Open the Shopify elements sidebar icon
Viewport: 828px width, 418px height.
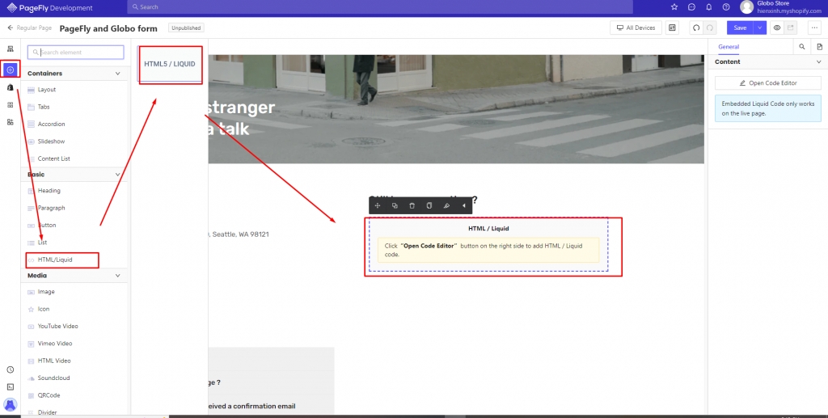[x=10, y=87]
